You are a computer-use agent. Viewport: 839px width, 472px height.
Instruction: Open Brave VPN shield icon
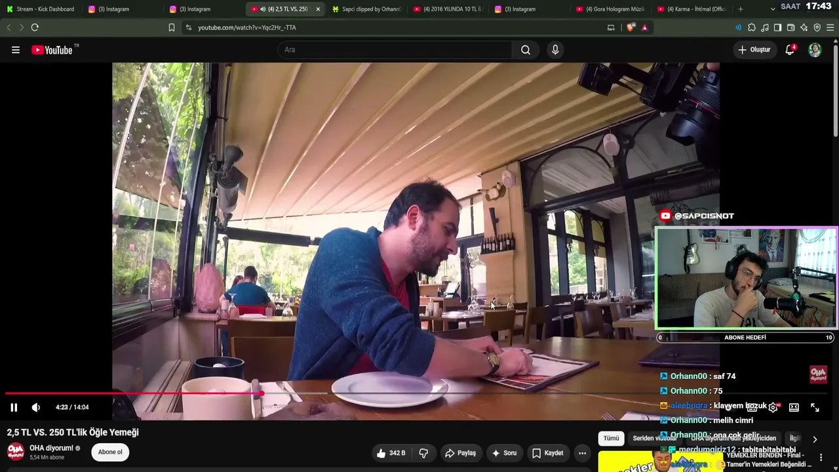point(817,28)
